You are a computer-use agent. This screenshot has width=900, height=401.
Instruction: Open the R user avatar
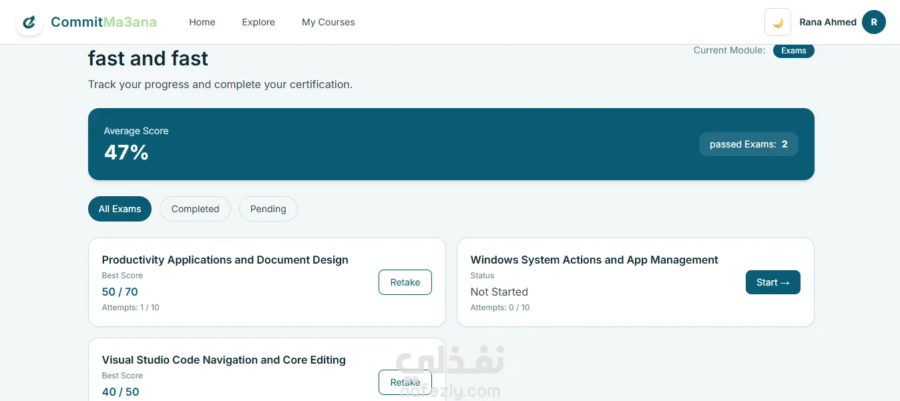tap(874, 22)
